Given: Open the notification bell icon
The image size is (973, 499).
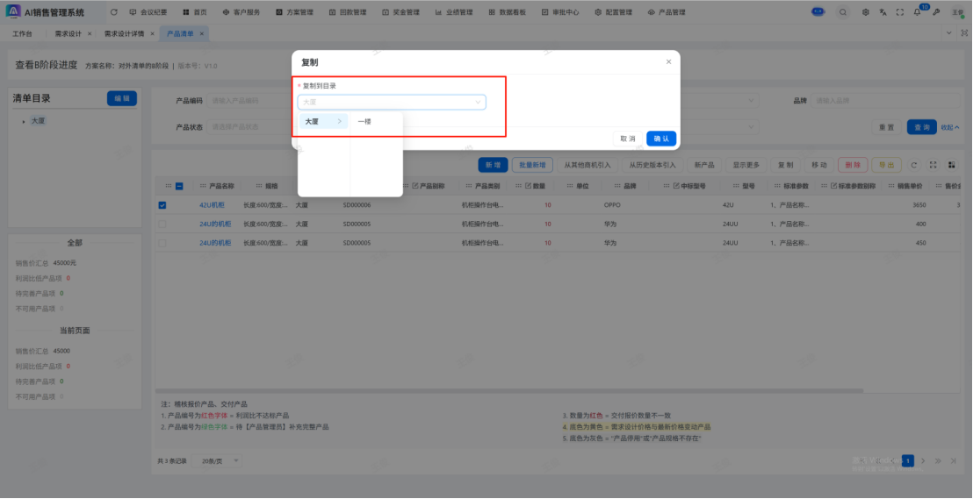Looking at the screenshot, I should (919, 12).
